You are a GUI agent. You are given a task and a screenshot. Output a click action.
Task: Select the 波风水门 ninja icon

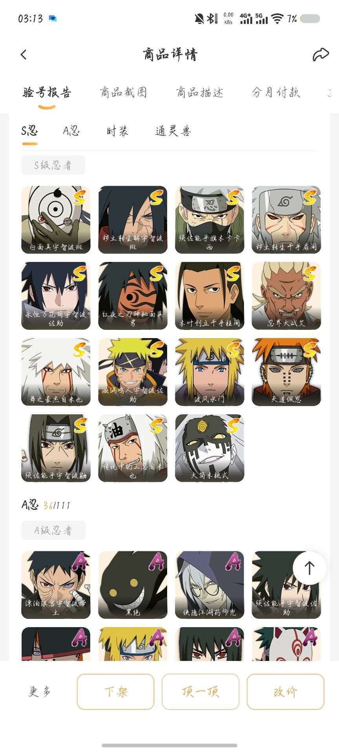[210, 372]
